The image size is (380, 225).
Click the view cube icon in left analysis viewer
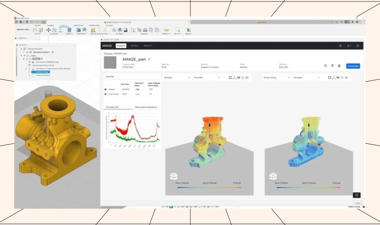tap(173, 176)
